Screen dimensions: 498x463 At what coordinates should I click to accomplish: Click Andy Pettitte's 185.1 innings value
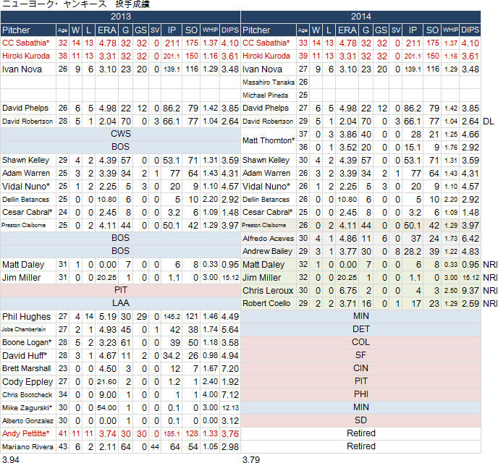[172, 434]
